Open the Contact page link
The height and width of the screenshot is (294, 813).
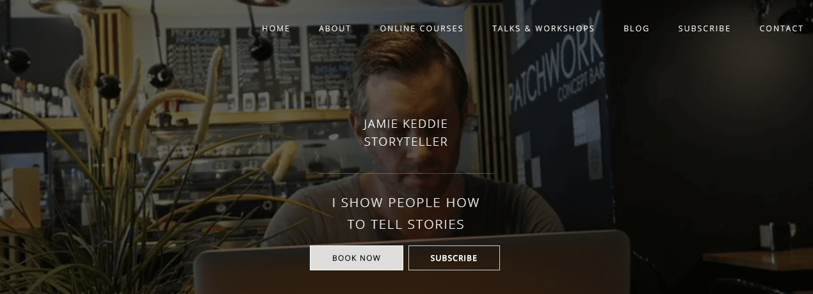(781, 29)
